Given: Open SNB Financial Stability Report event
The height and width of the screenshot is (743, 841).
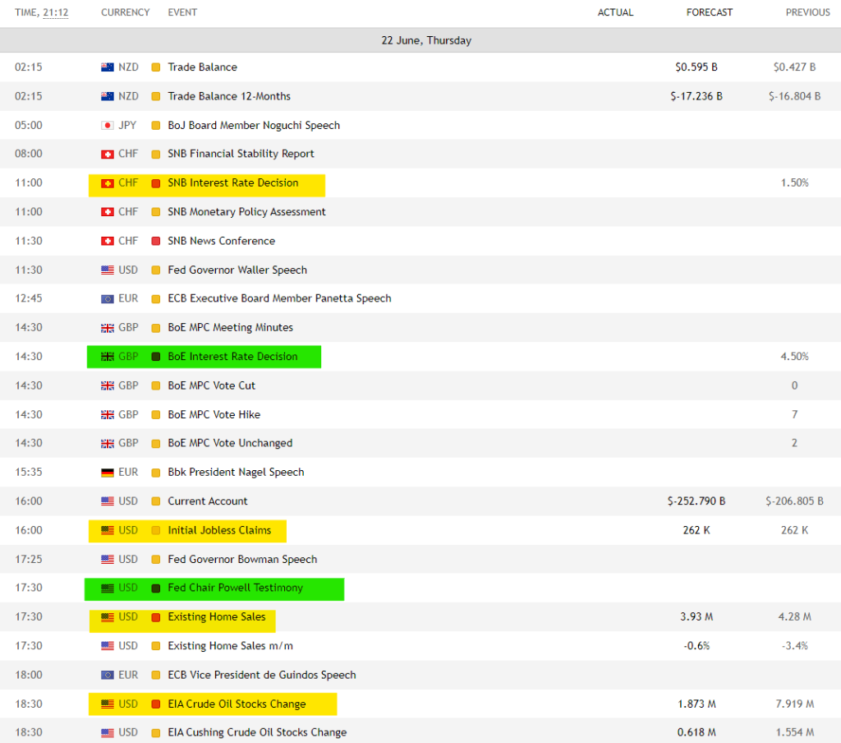Looking at the screenshot, I should click(x=241, y=154).
